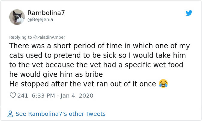Like the tweet with the heart icon
This screenshot has height=121, width=202.
pos(13,96)
